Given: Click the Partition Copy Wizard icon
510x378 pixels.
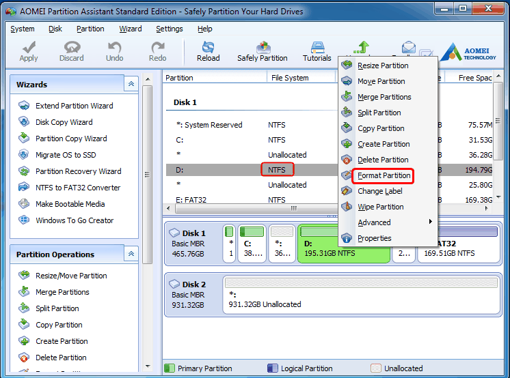Looking at the screenshot, I should click(24, 138).
